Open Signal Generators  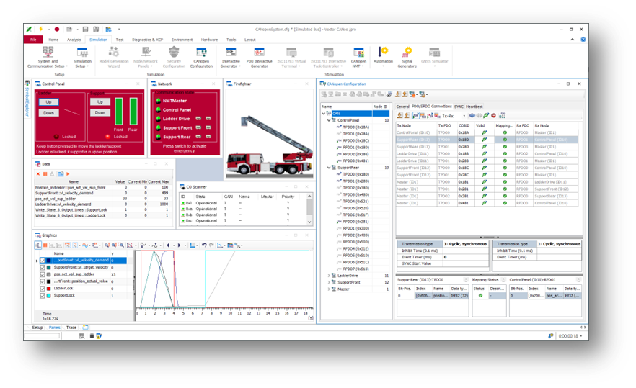click(x=407, y=57)
